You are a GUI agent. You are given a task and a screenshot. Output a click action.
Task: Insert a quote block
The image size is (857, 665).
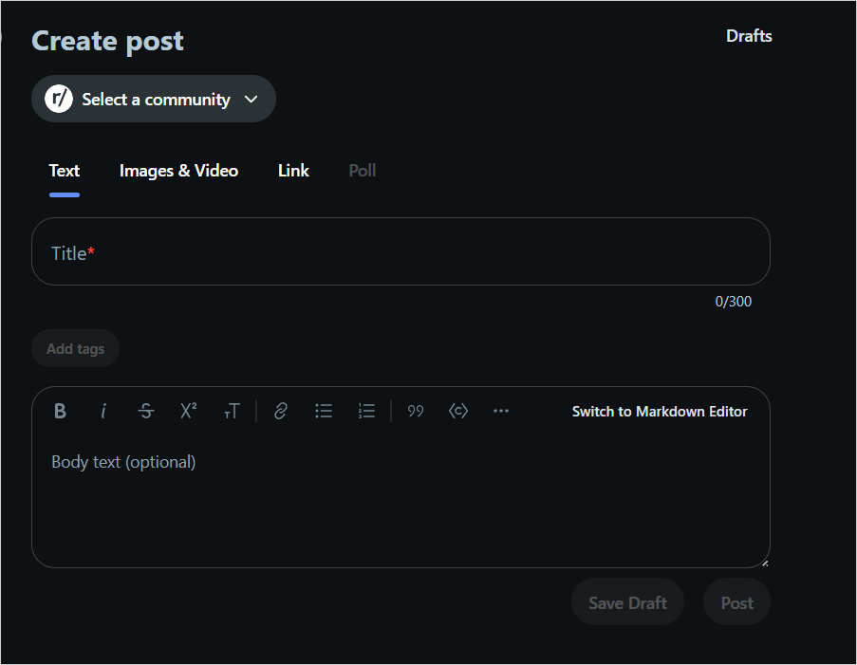tap(416, 411)
